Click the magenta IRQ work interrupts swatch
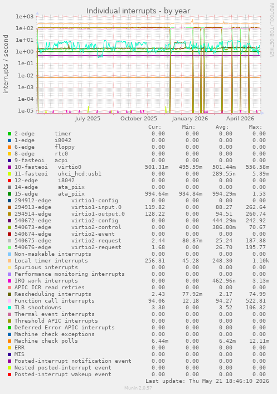The width and height of the screenshot is (277, 394). point(9,281)
